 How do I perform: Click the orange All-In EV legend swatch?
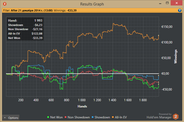(113, 117)
